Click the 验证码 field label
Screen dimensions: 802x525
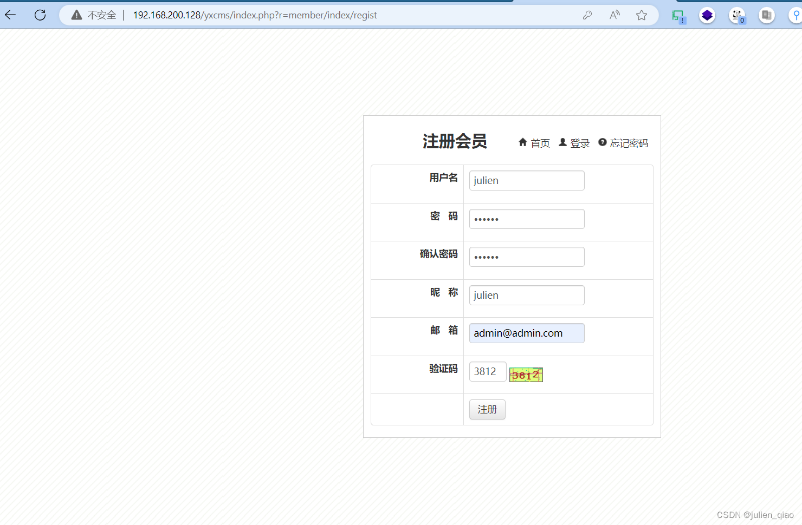point(444,369)
